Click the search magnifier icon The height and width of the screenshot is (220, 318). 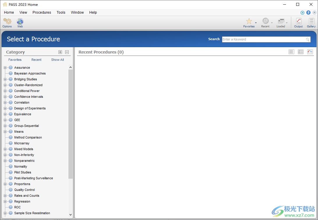[x=308, y=40]
